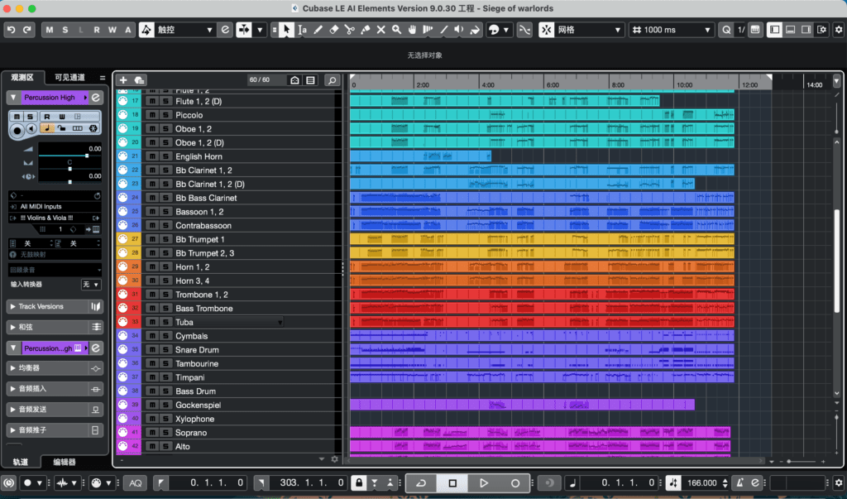Pick the Zoom magnifier tool

(x=397, y=30)
